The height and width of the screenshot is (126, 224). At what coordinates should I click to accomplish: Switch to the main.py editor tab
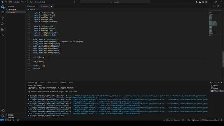pyautogui.click(x=46, y=6)
